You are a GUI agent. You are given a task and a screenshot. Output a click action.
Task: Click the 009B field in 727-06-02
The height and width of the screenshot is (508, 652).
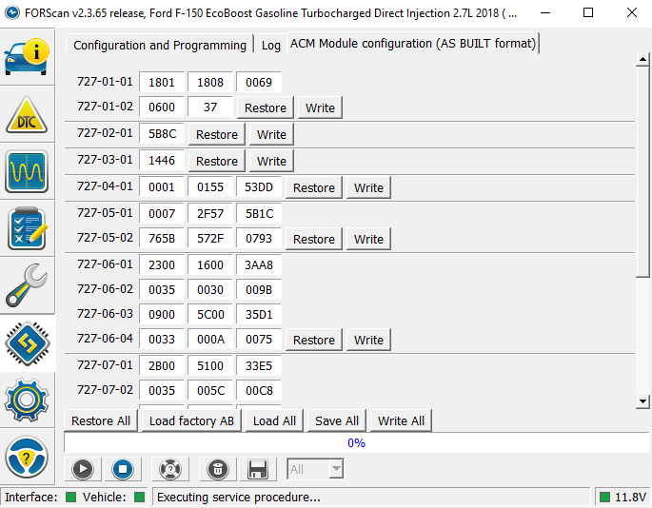[259, 289]
